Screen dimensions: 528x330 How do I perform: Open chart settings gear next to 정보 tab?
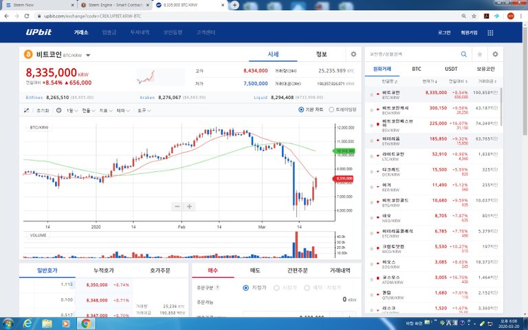[353, 54]
